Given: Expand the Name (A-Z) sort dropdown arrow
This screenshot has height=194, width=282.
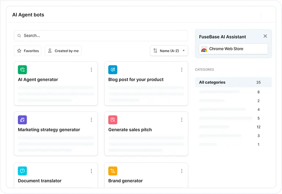Looking at the screenshot, I should [x=184, y=51].
